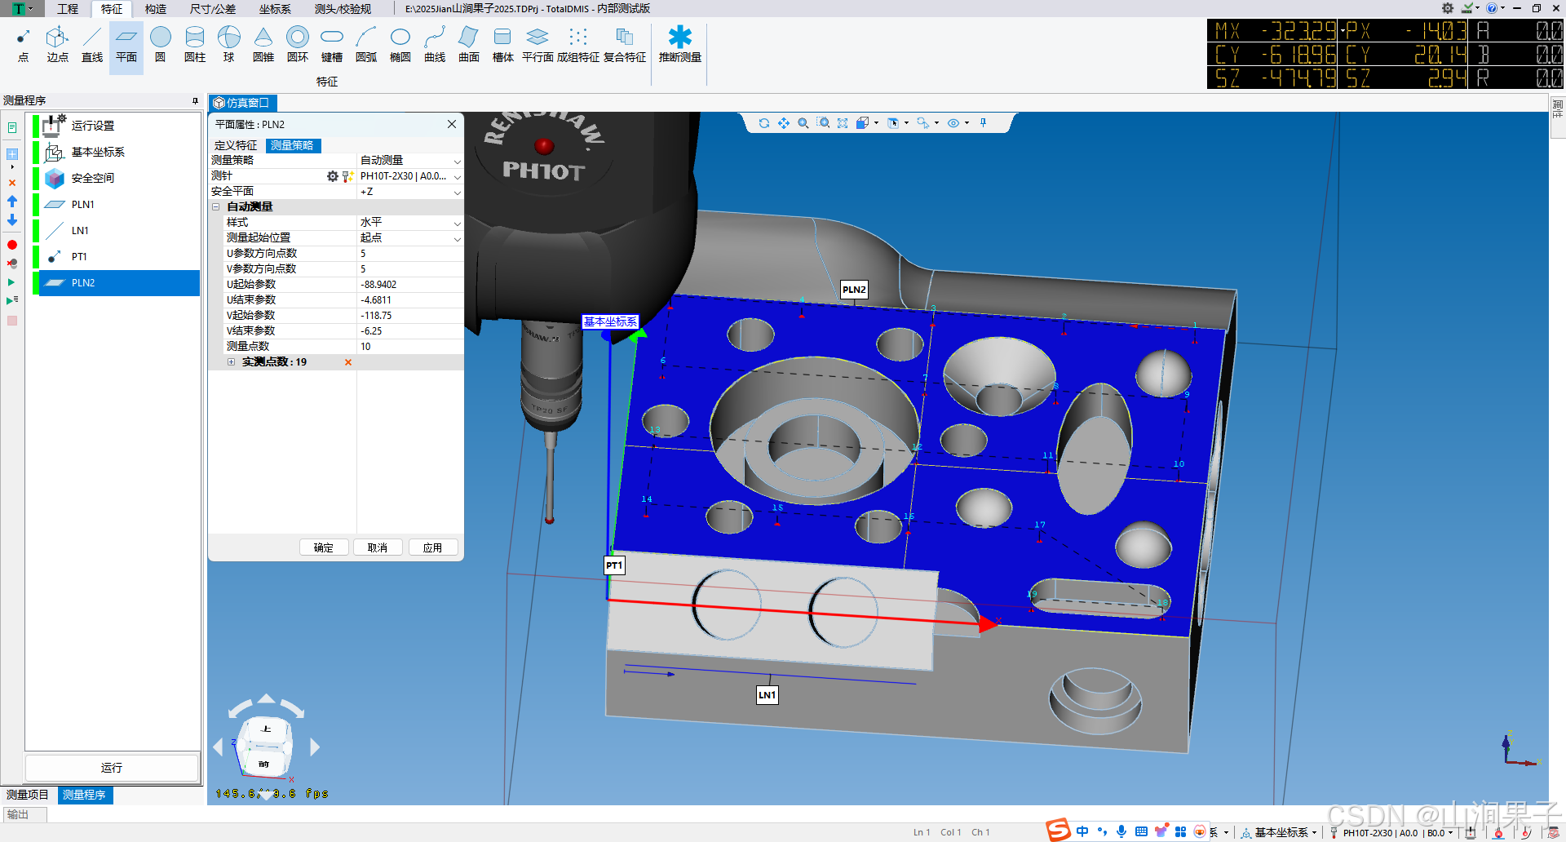Image resolution: width=1566 pixels, height=842 pixels.
Task: Close the 平面属性 PLN2 dialog
Action: [452, 124]
